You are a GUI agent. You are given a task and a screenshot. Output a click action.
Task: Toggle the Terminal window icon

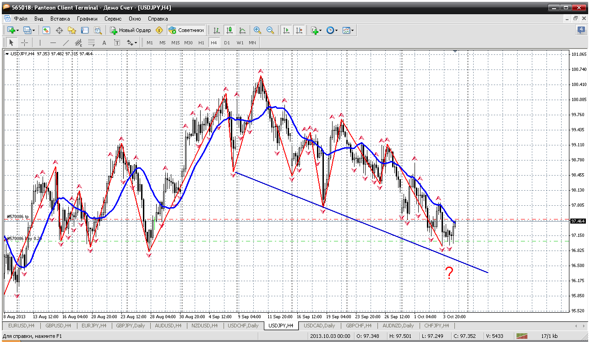coord(85,30)
